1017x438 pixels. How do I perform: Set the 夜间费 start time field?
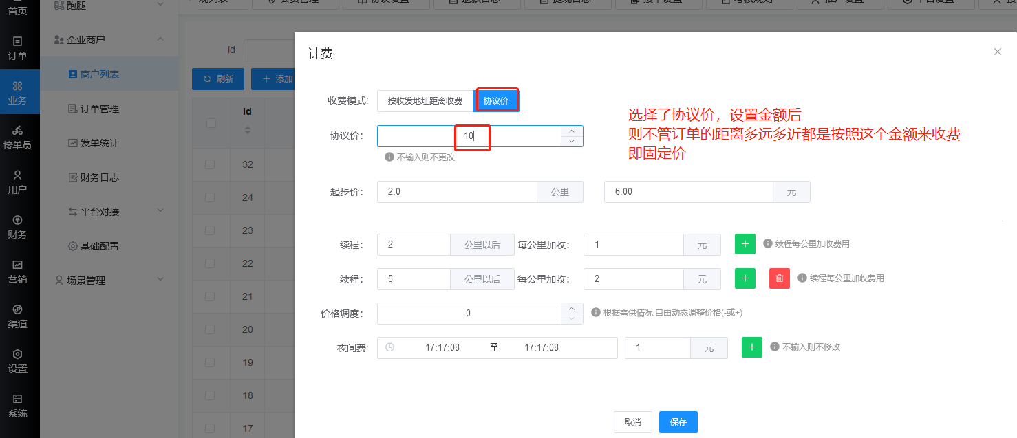coord(442,347)
